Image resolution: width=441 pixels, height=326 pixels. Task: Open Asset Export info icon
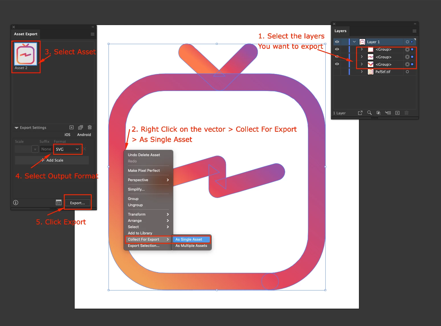(x=16, y=203)
